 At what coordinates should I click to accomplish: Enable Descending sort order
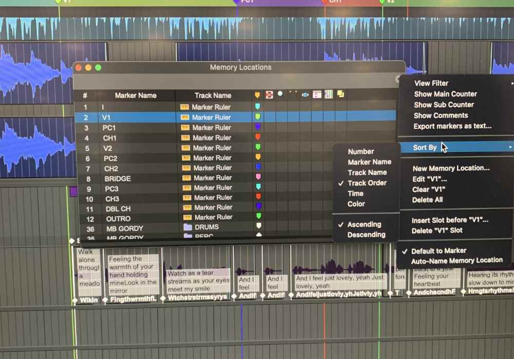(x=366, y=235)
